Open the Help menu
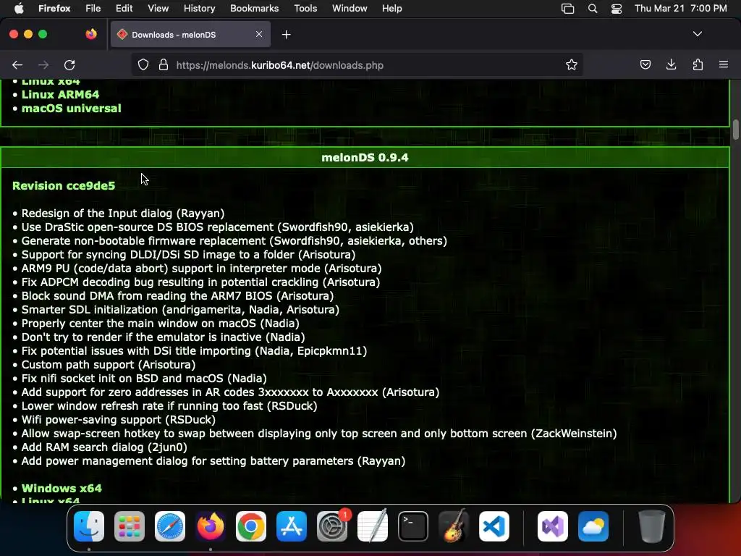Image resolution: width=741 pixels, height=556 pixels. point(391,8)
